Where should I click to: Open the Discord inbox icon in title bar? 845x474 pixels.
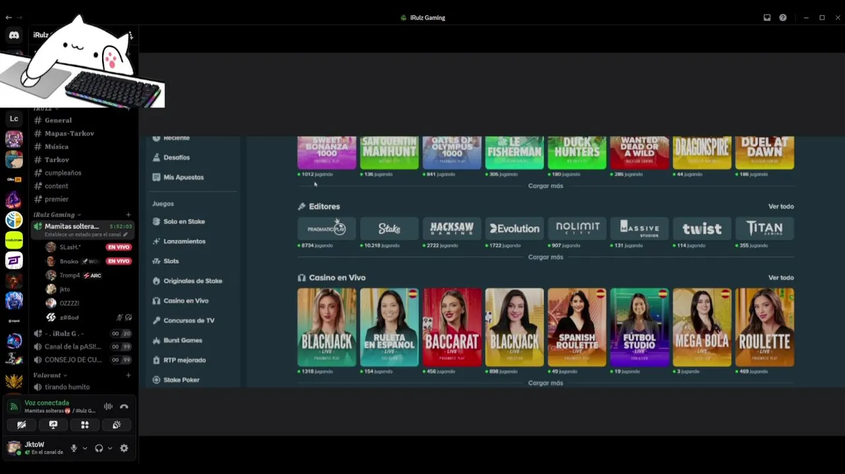(x=767, y=18)
